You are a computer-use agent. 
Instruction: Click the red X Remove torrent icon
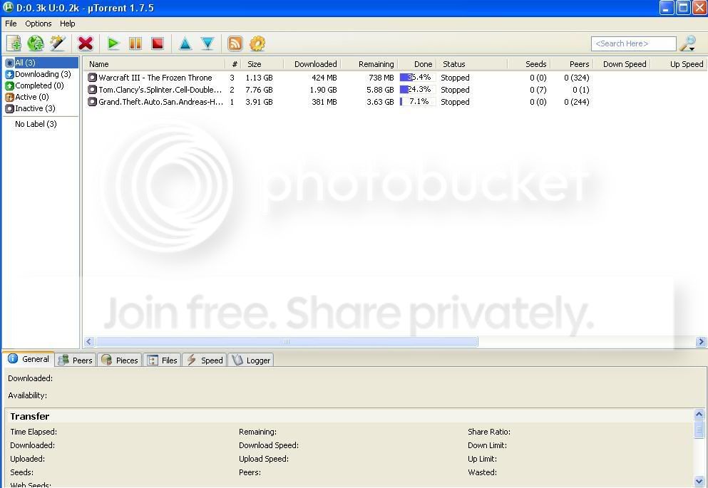(86, 43)
